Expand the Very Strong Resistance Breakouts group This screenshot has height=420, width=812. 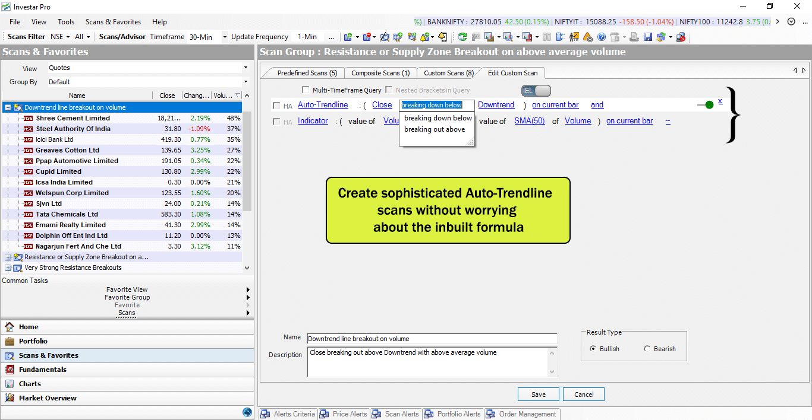pyautogui.click(x=8, y=268)
